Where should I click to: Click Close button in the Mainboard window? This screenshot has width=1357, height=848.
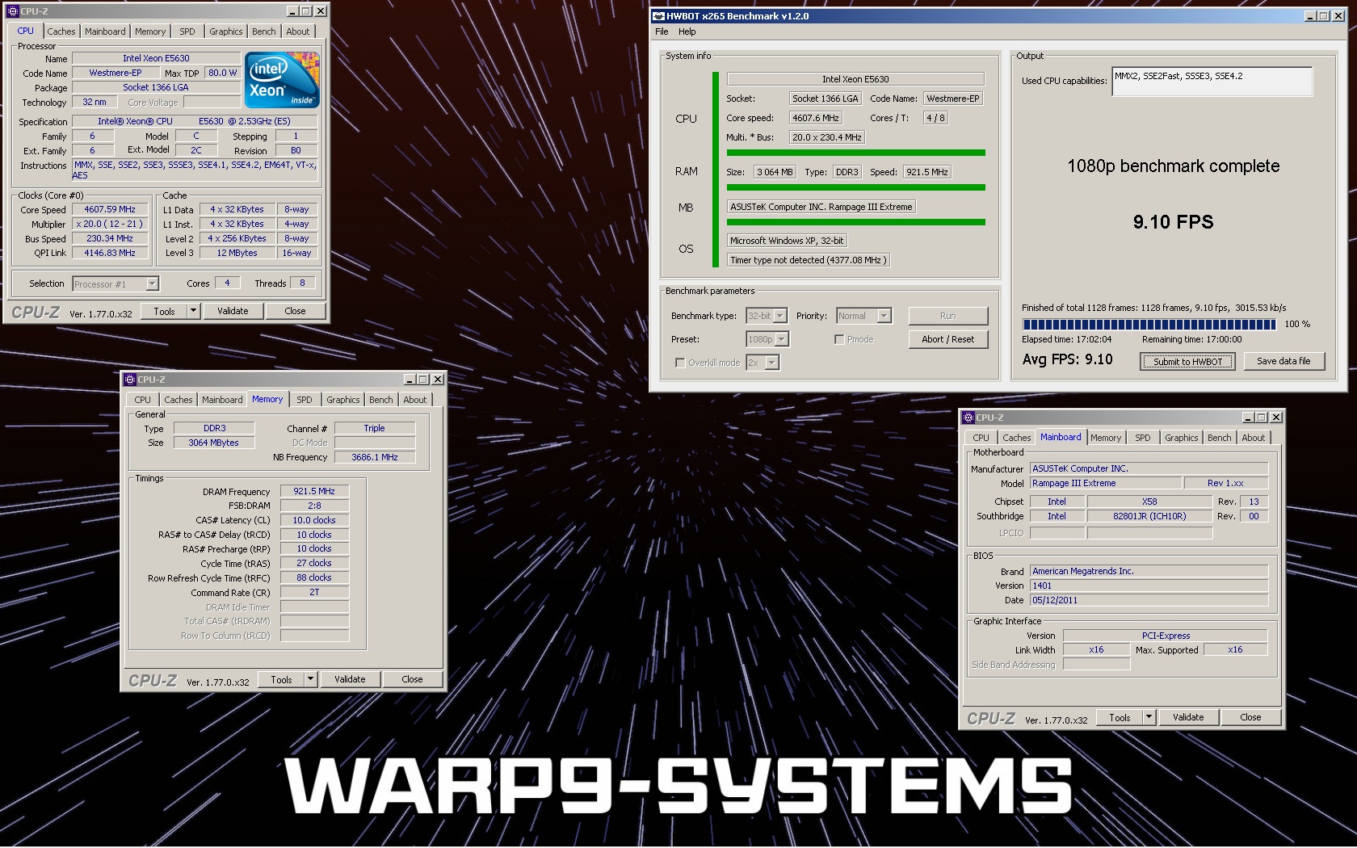click(1250, 717)
